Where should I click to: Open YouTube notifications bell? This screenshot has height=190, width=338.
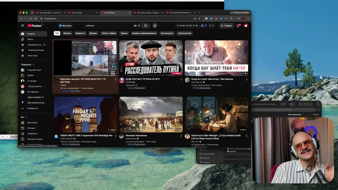tap(238, 26)
